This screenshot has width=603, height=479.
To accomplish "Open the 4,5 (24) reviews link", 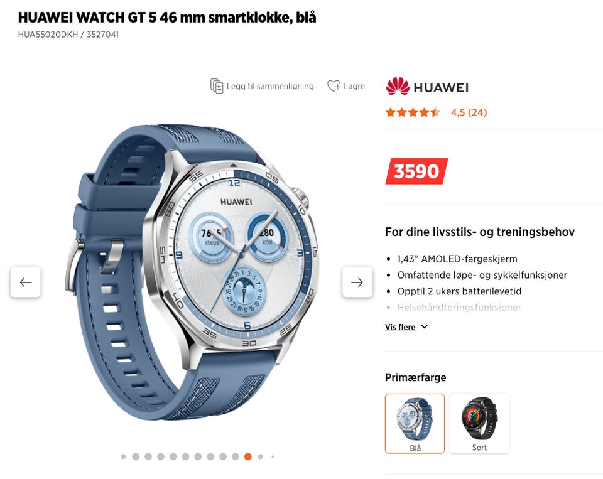I will pyautogui.click(x=469, y=112).
